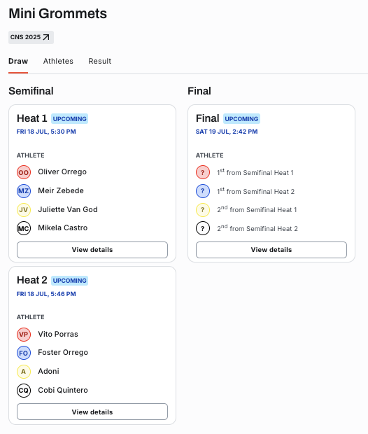
Task: Select the Draw tab
Action: [18, 61]
